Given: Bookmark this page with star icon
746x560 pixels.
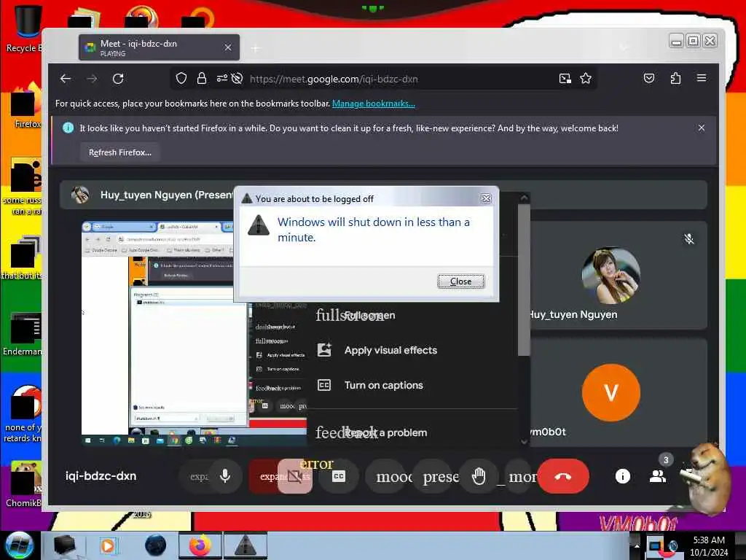Looking at the screenshot, I should tap(586, 79).
